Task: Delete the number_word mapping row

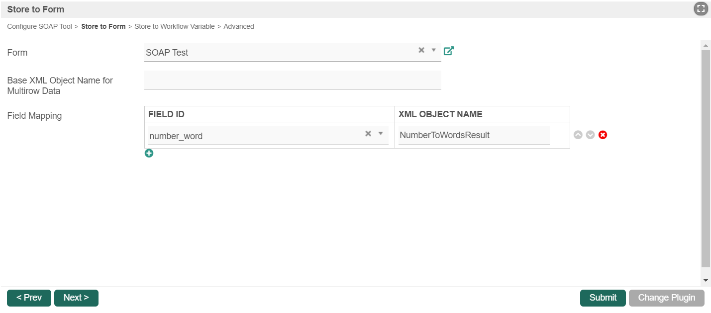Action: click(603, 135)
